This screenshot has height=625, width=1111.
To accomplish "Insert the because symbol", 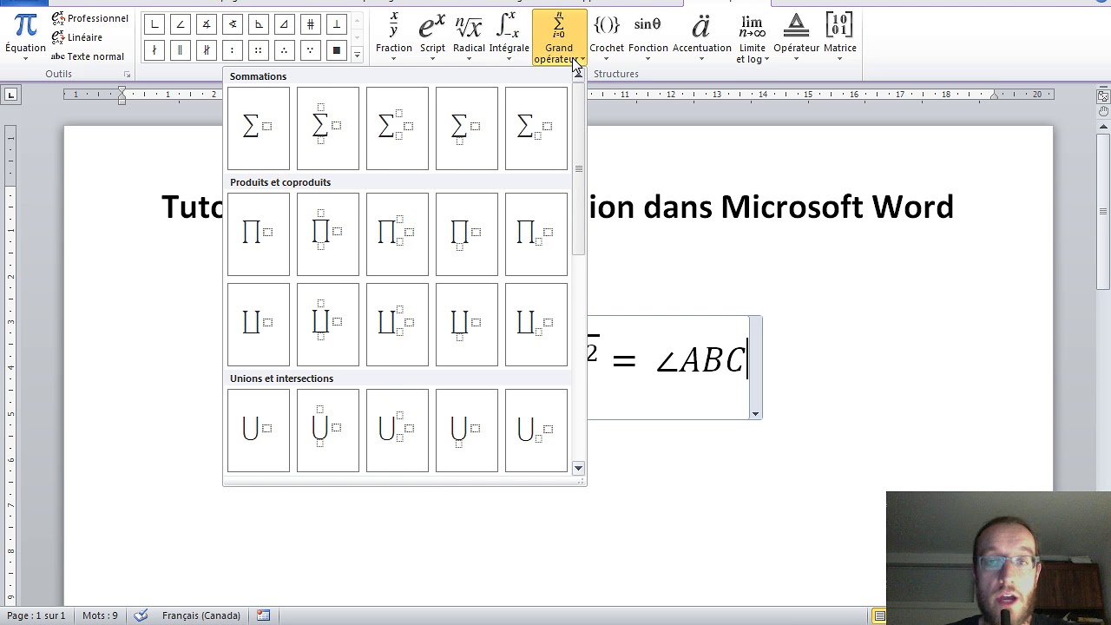I will click(x=311, y=50).
